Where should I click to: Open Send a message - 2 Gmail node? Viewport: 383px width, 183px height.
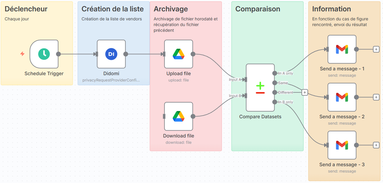[x=342, y=97]
